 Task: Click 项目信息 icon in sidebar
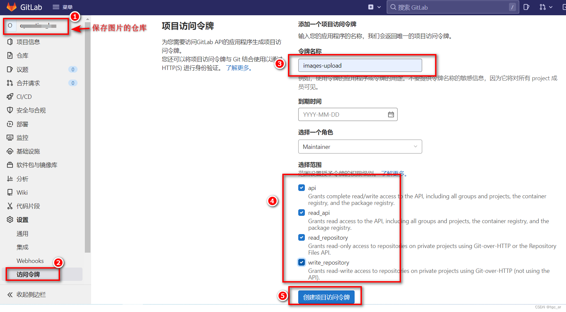pyautogui.click(x=10, y=42)
